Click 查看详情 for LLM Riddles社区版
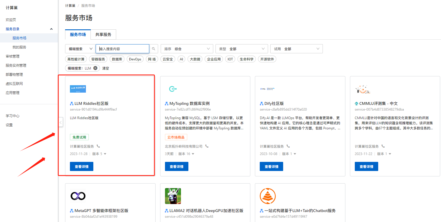Viewport: 441px width, 222px height. [x=82, y=166]
